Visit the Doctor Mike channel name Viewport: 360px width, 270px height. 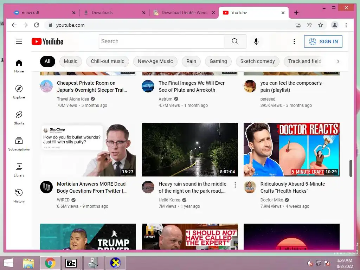tap(272, 200)
